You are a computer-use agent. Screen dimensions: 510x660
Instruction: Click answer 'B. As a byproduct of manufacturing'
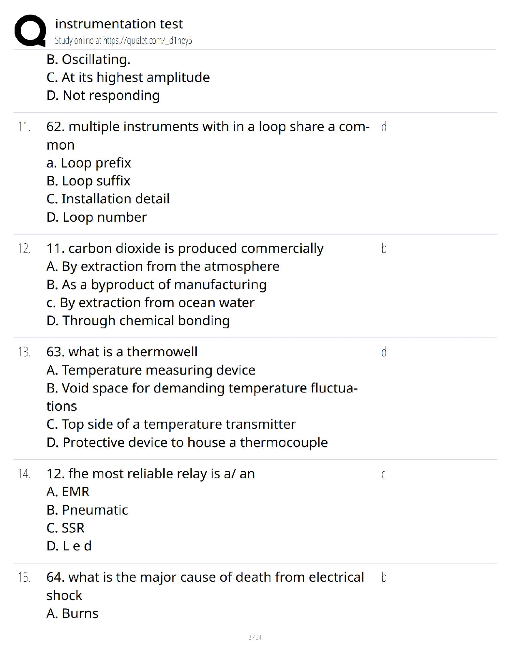coord(157,285)
